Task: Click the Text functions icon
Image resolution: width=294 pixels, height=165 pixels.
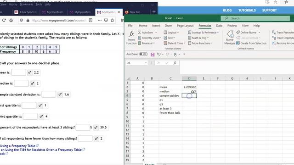Action: (x=165, y=38)
